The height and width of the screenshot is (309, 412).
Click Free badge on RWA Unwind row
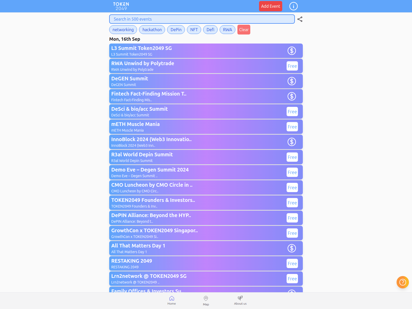tap(292, 66)
